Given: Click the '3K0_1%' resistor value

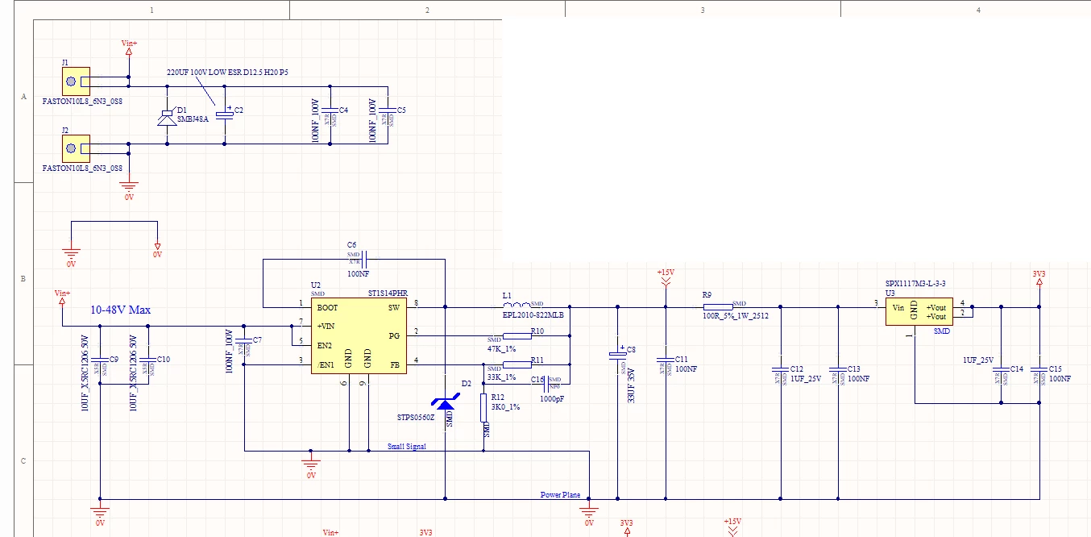Looking at the screenshot, I should (506, 407).
